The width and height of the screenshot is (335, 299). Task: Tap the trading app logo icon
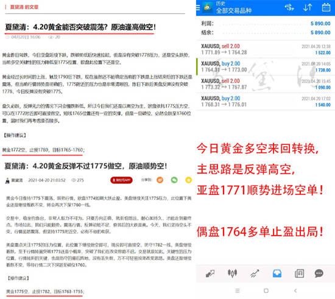[208, 7]
